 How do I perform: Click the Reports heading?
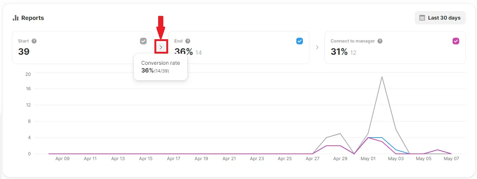(33, 18)
